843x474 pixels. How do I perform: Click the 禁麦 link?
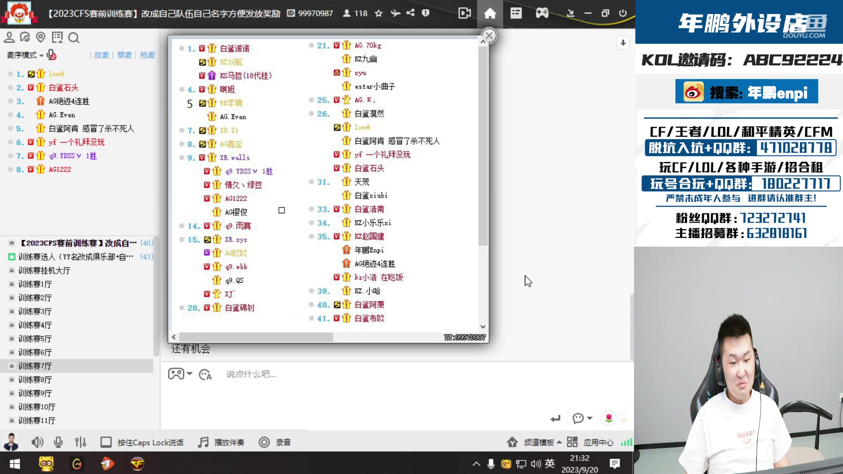(x=124, y=55)
